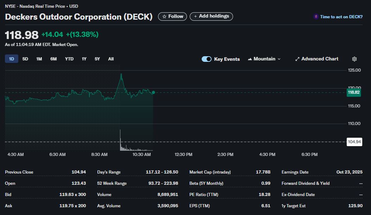Viewport: 371px width, 215px height.
Task: Toggle the Key Events switch
Action: 207,59
